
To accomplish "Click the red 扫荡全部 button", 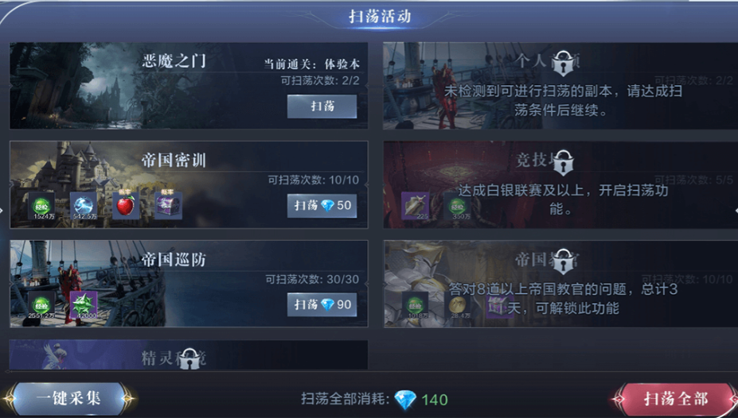I will (x=676, y=399).
